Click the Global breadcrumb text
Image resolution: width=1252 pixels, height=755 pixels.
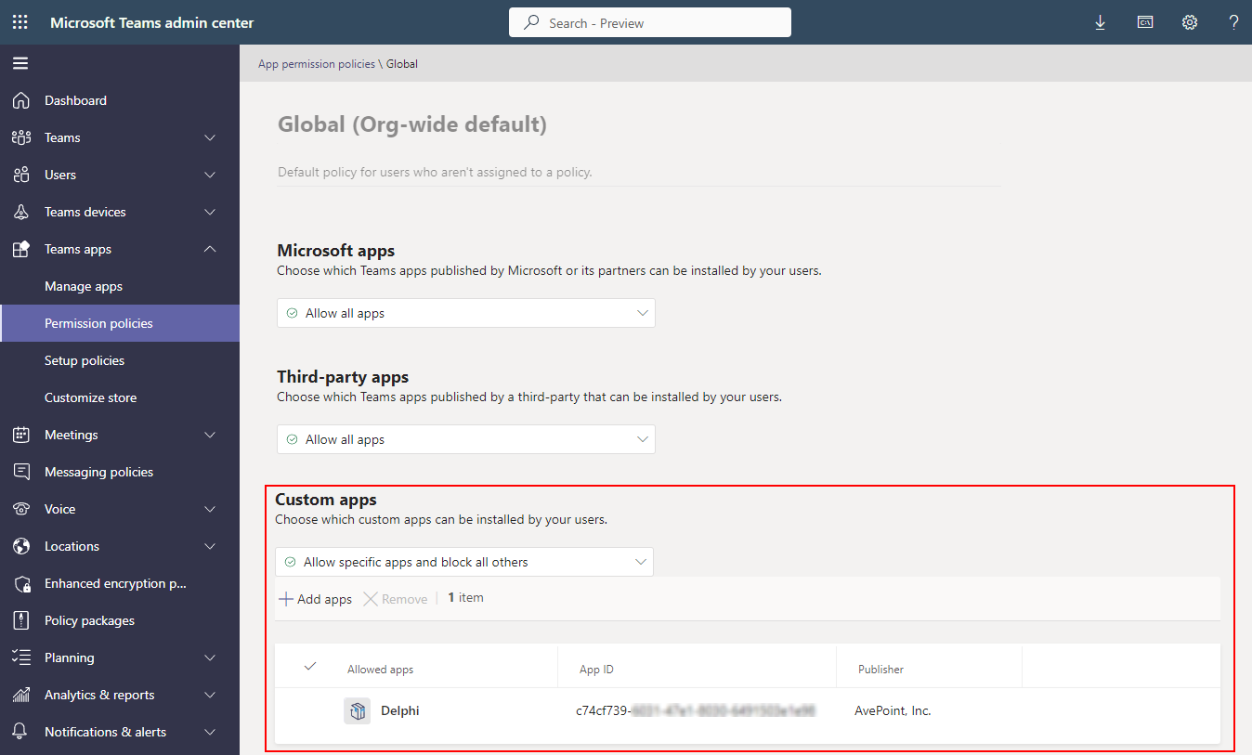tap(402, 64)
